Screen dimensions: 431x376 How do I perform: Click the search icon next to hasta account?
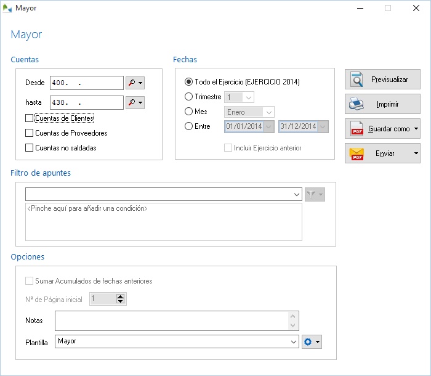point(132,102)
